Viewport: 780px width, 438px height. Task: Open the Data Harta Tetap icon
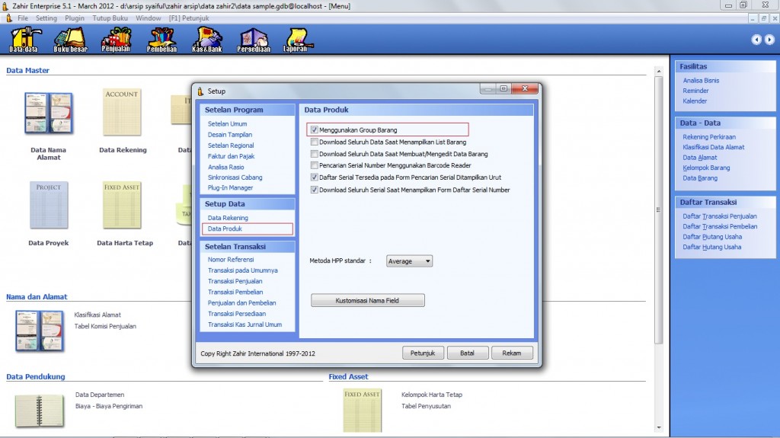point(124,214)
